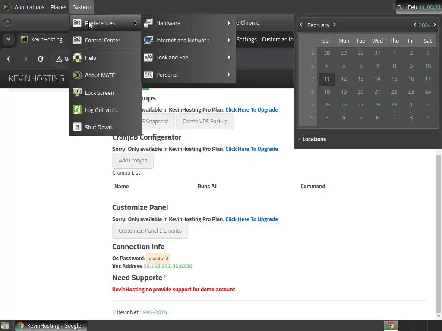Click the Internet and Network icon
Viewport: 442px width, 331px height.
coord(148,40)
